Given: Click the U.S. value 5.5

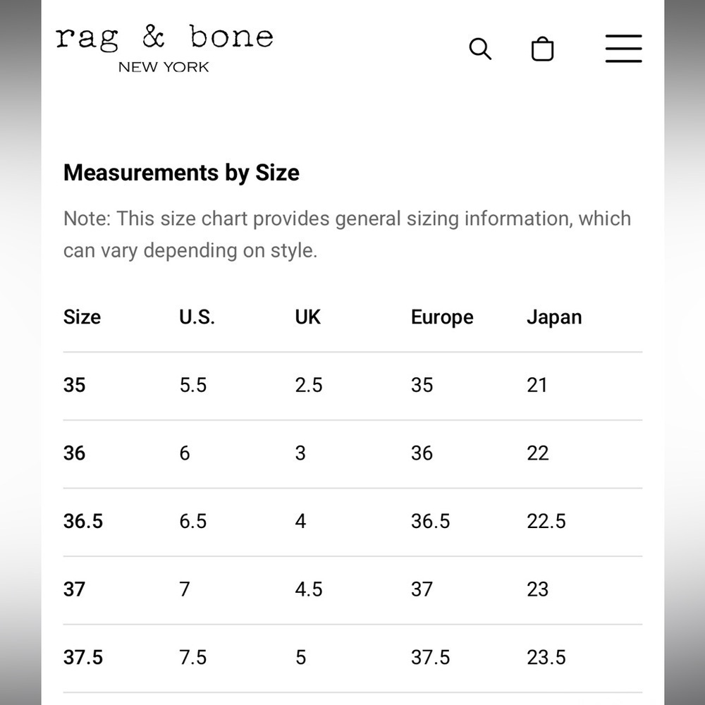Looking at the screenshot, I should point(193,385).
